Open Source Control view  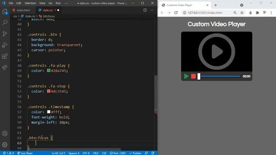coord(5,34)
